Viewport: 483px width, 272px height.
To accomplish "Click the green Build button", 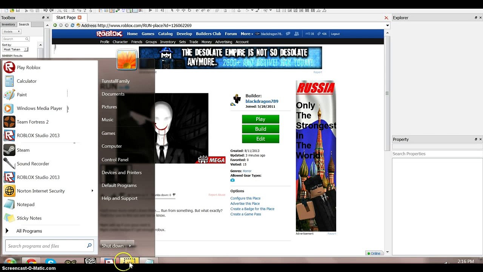I will (x=260, y=129).
